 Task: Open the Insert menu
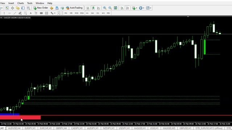click(11, 3)
